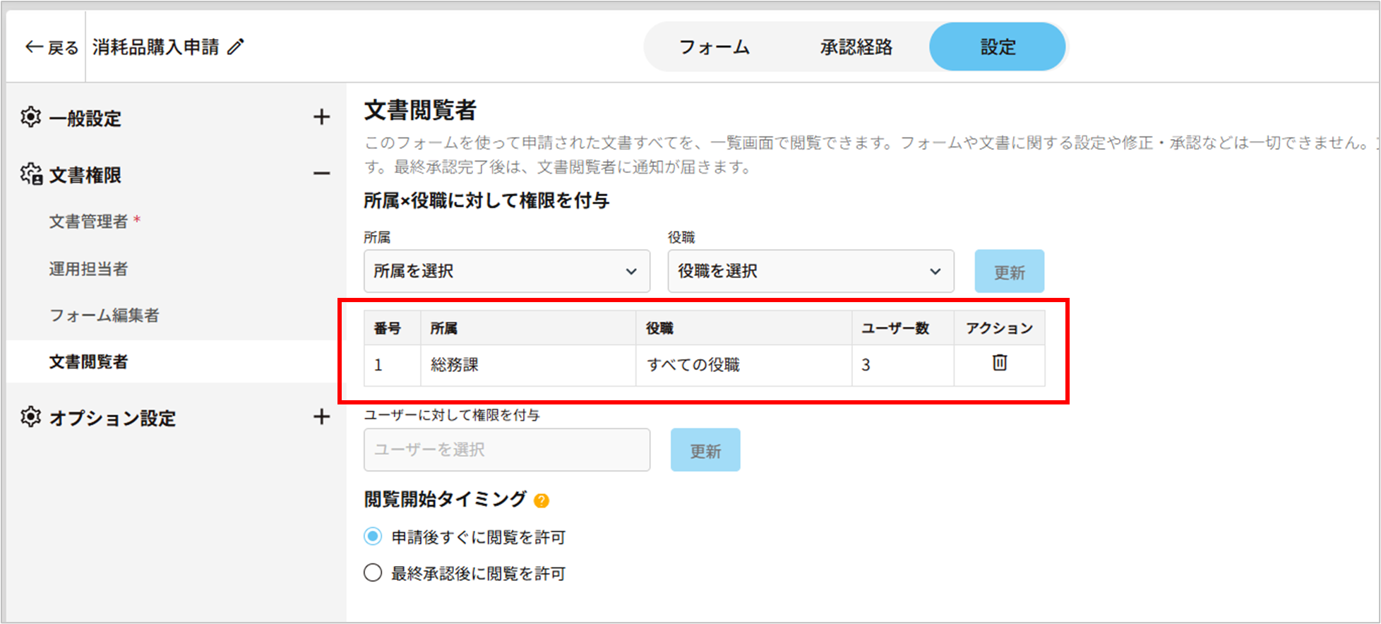Screen dimensions: 1381x624
Task: Select 最終承認後に閲覧を許可 radio button
Action: coord(373,572)
